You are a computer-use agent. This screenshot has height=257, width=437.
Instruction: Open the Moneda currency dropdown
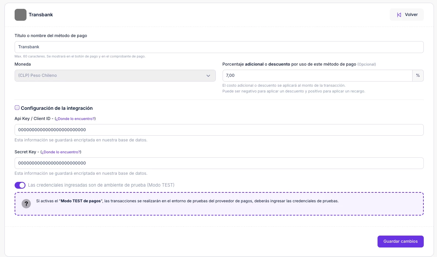115,75
